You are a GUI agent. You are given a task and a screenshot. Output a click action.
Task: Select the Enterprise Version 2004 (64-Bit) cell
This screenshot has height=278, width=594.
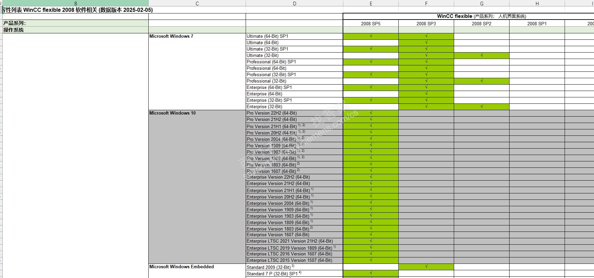coord(294,203)
